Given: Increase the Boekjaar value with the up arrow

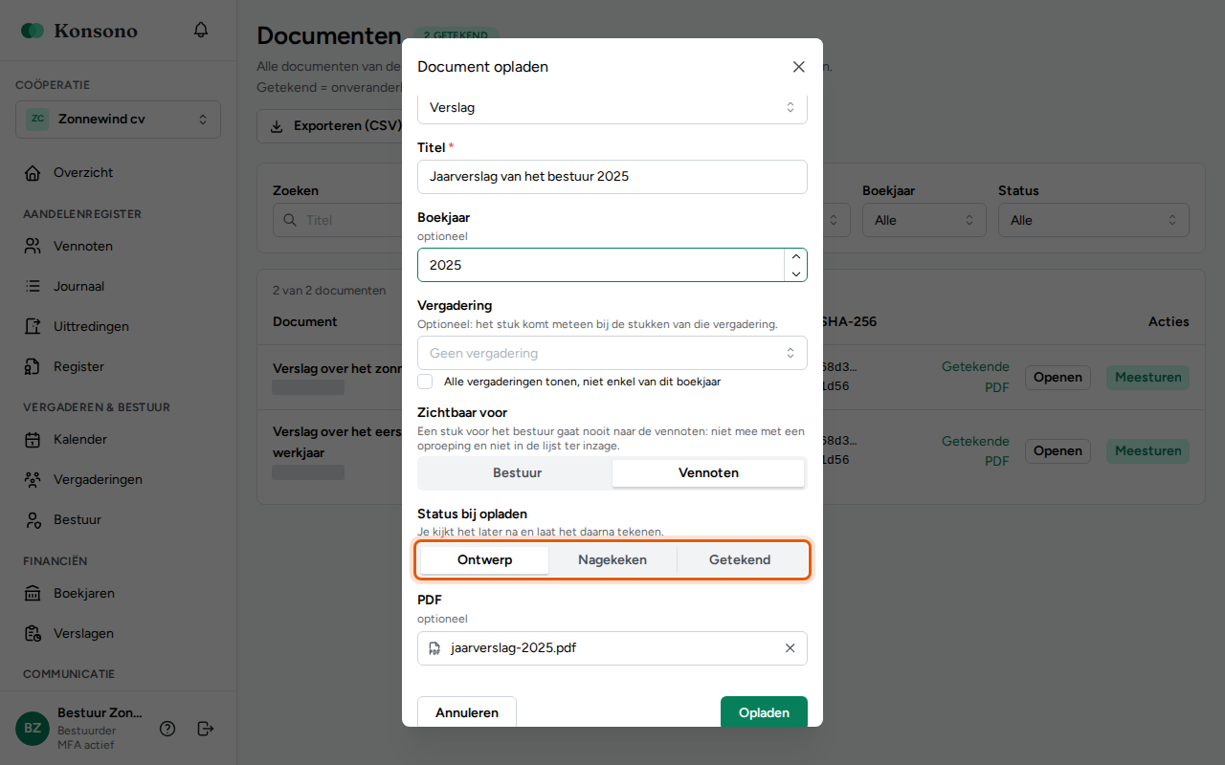Looking at the screenshot, I should click(x=795, y=257).
